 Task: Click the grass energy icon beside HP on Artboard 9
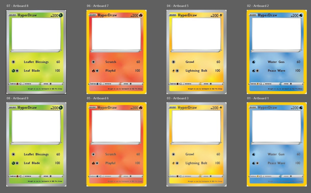pos(61,108)
